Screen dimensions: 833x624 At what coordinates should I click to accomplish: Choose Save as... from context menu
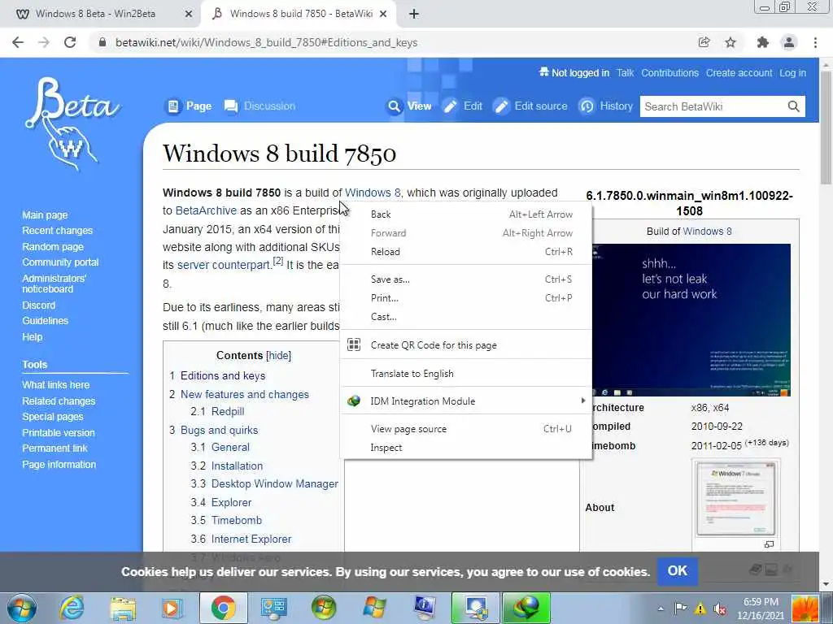coord(465,279)
